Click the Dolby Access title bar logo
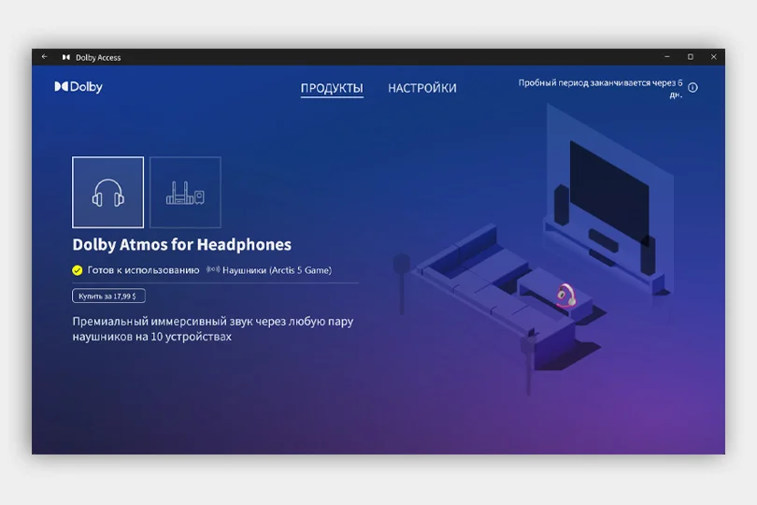Image resolution: width=757 pixels, height=505 pixels. pyautogui.click(x=66, y=57)
